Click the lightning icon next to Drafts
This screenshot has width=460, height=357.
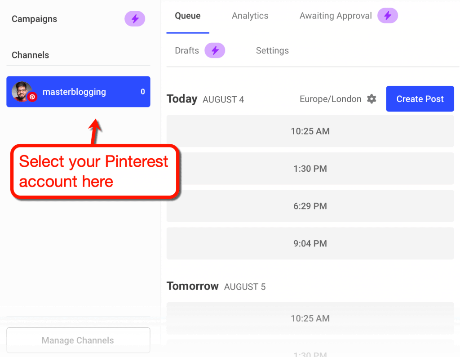click(215, 50)
